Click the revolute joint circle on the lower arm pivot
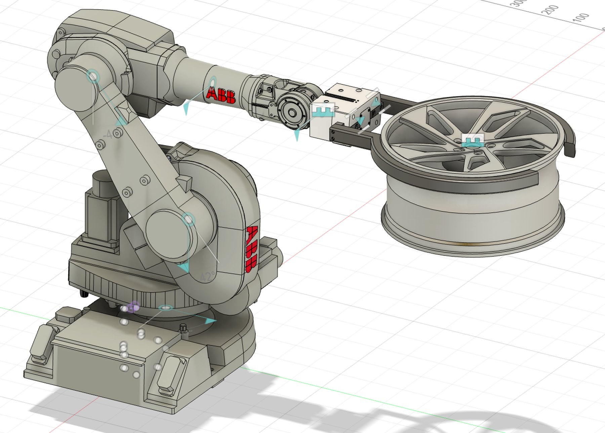This screenshot has width=605, height=433. click(x=189, y=220)
